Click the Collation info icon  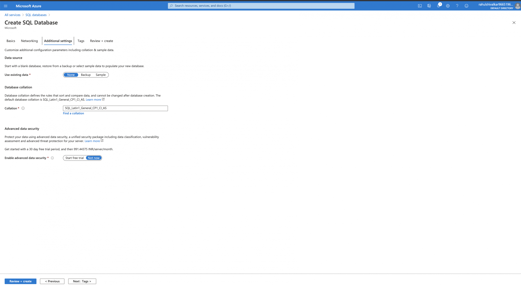[23, 108]
